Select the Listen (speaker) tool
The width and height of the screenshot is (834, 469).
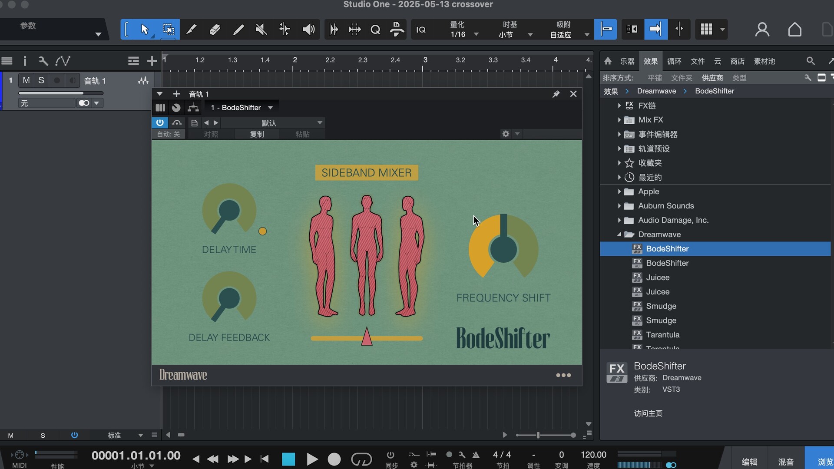pos(308,30)
